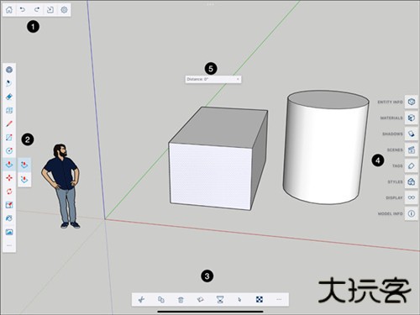Open the settings gear in top toolbar
The image size is (420, 315).
coord(64,10)
